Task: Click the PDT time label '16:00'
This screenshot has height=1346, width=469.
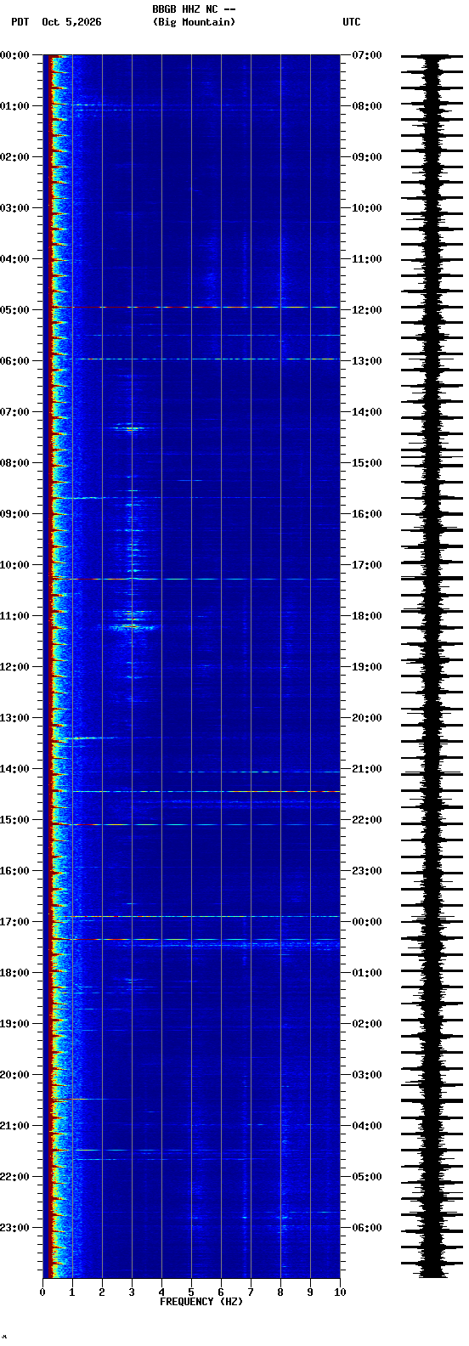Action: coord(14,871)
